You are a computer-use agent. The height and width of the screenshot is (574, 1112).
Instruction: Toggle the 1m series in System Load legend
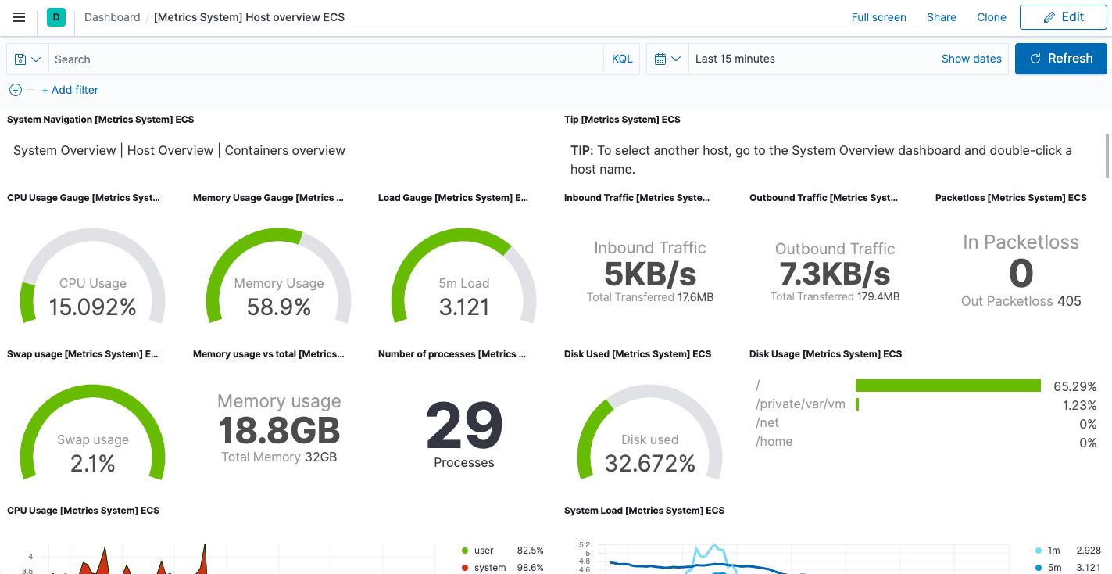tap(1053, 550)
